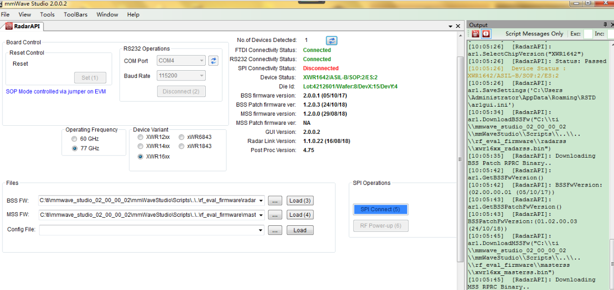614x290 pixels.
Task: Open the View menu
Action: pyautogui.click(x=25, y=15)
